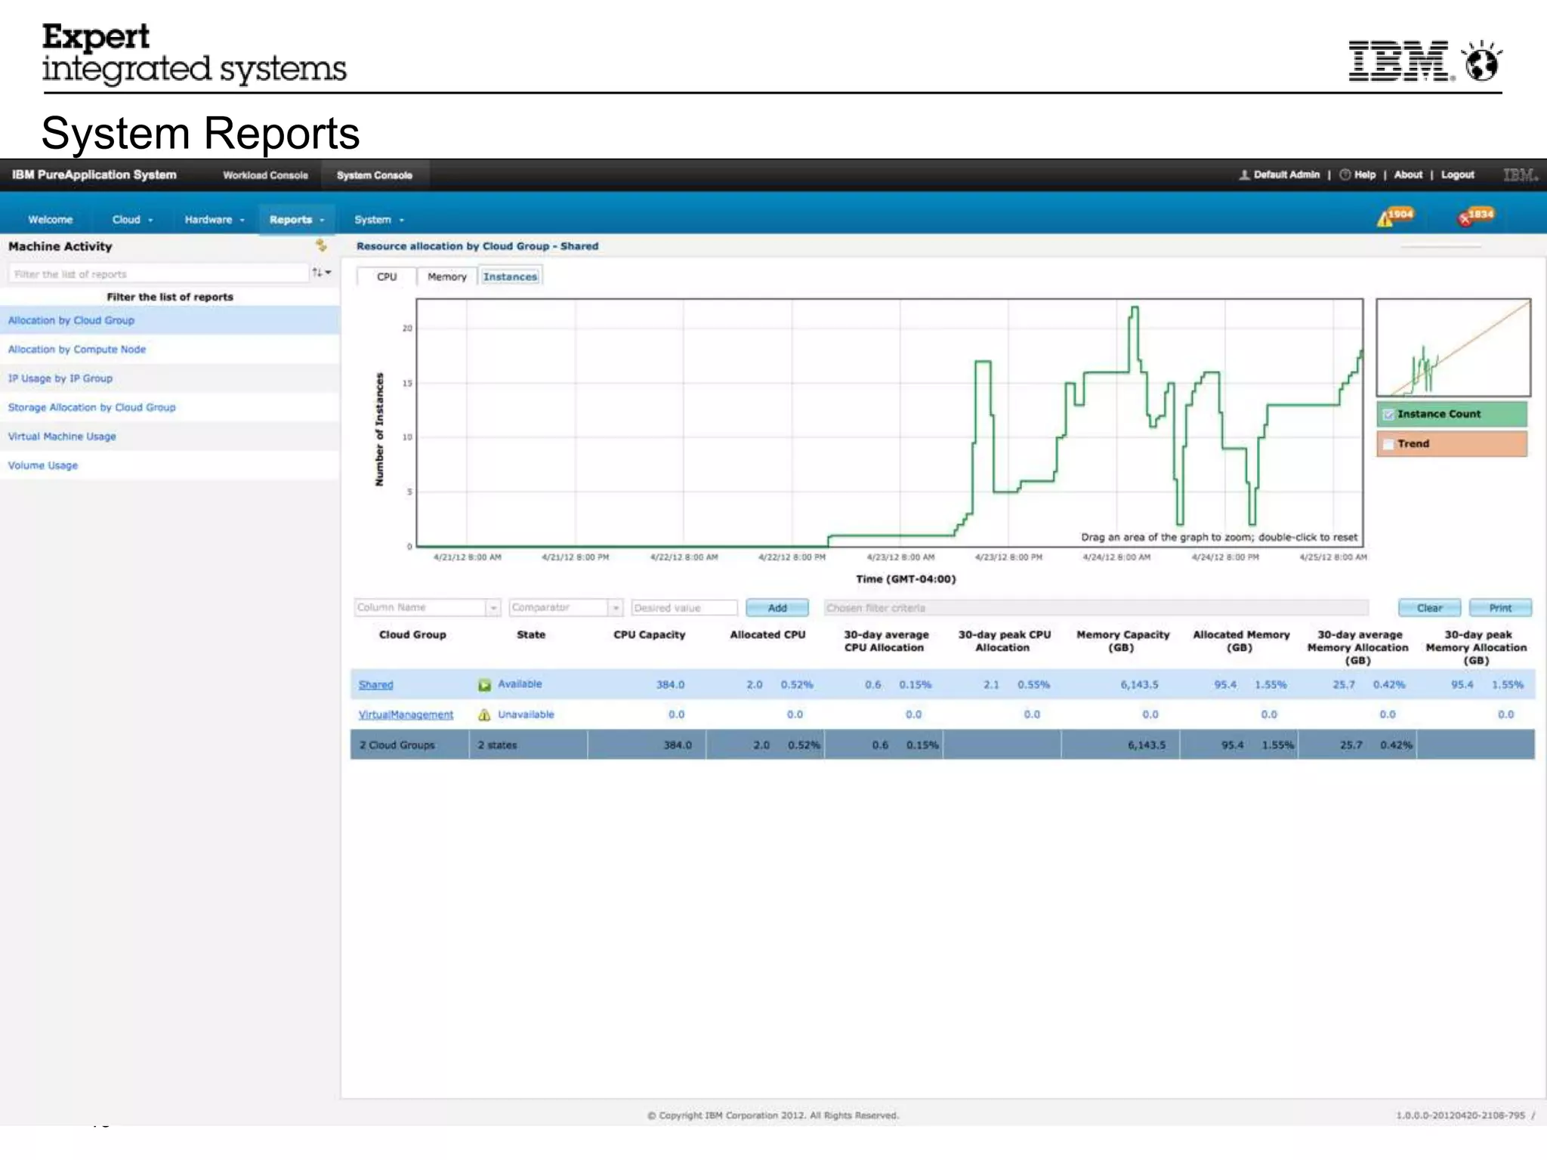Viewport: 1547px width, 1160px height.
Task: Click the IBM logo in console header
Action: [1519, 174]
